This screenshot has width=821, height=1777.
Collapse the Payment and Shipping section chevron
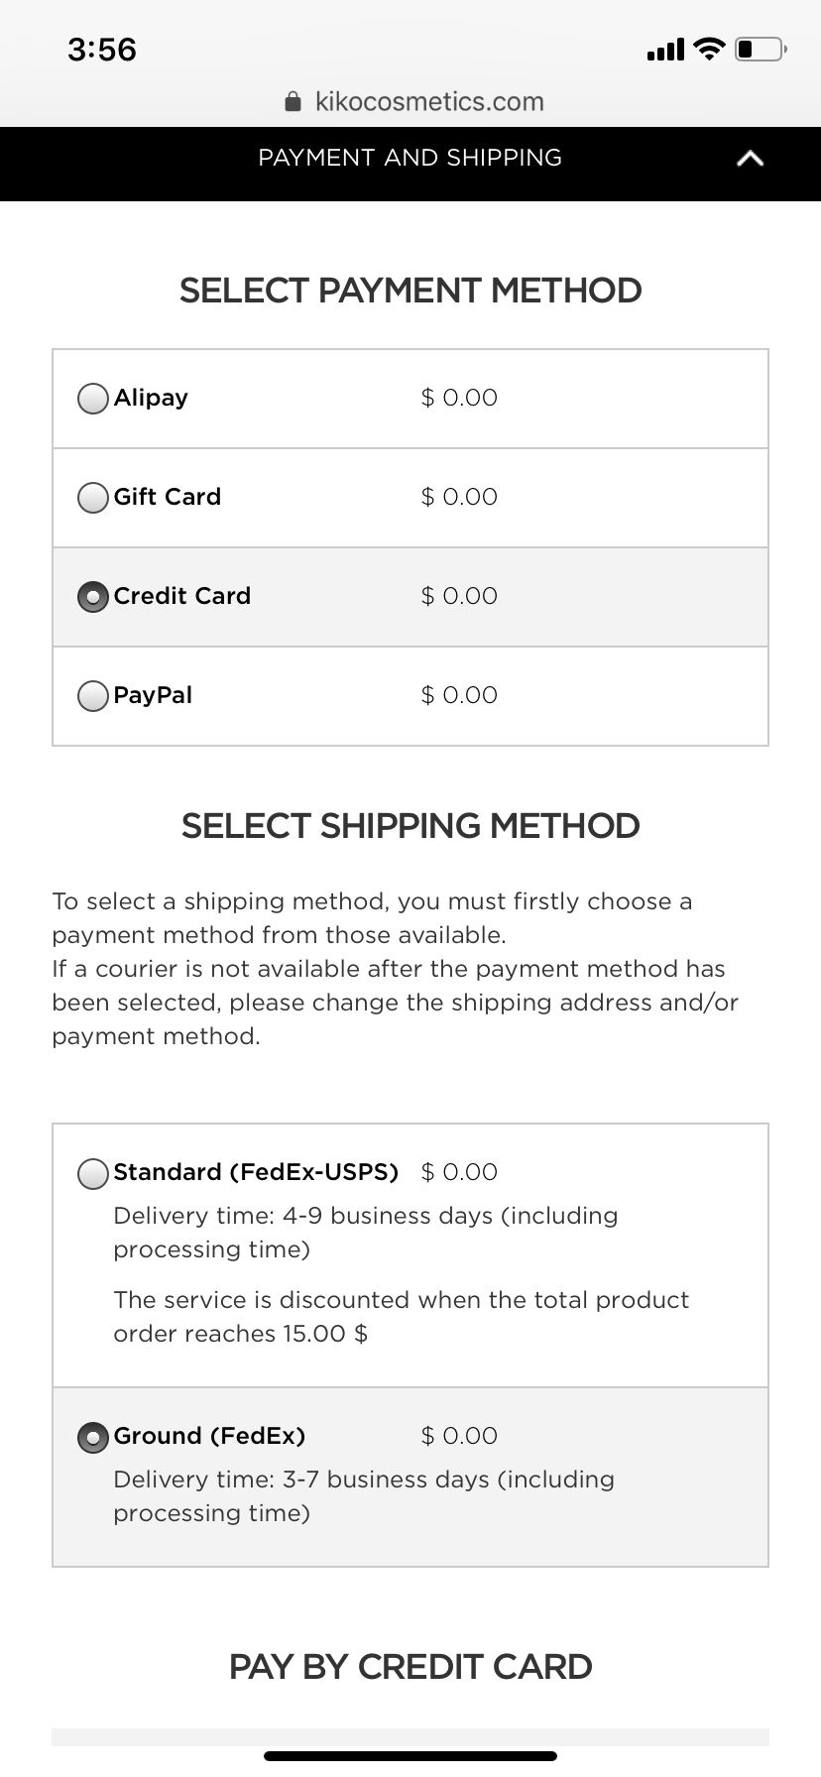(751, 159)
